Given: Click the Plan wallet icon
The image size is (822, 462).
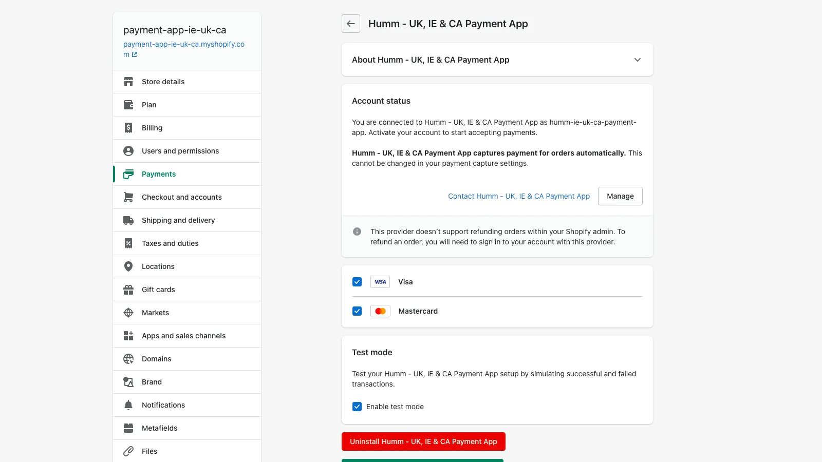Looking at the screenshot, I should [128, 105].
